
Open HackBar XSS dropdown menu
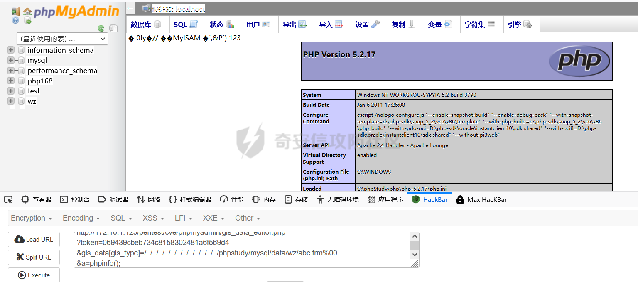tap(153, 218)
